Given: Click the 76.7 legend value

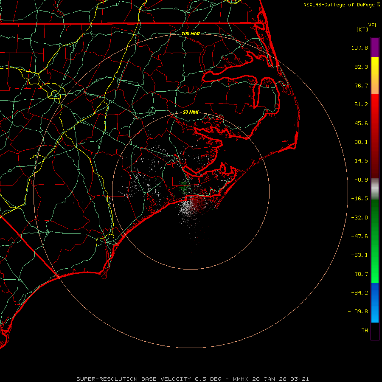Looking at the screenshot, I should 361,85.
